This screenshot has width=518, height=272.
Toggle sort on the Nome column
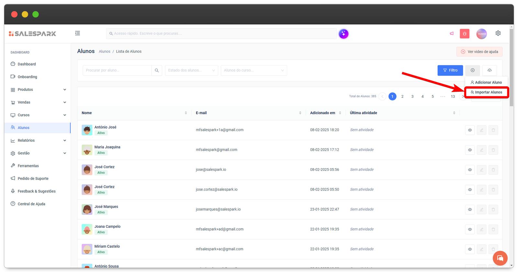coord(186,113)
